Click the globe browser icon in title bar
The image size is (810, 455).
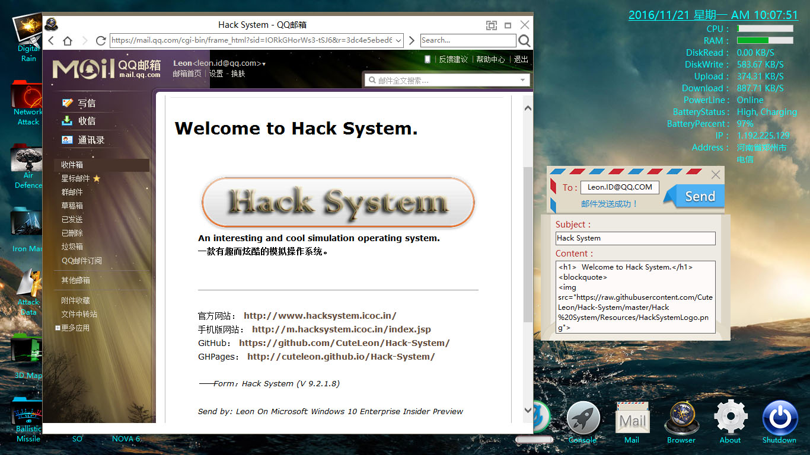(x=51, y=25)
